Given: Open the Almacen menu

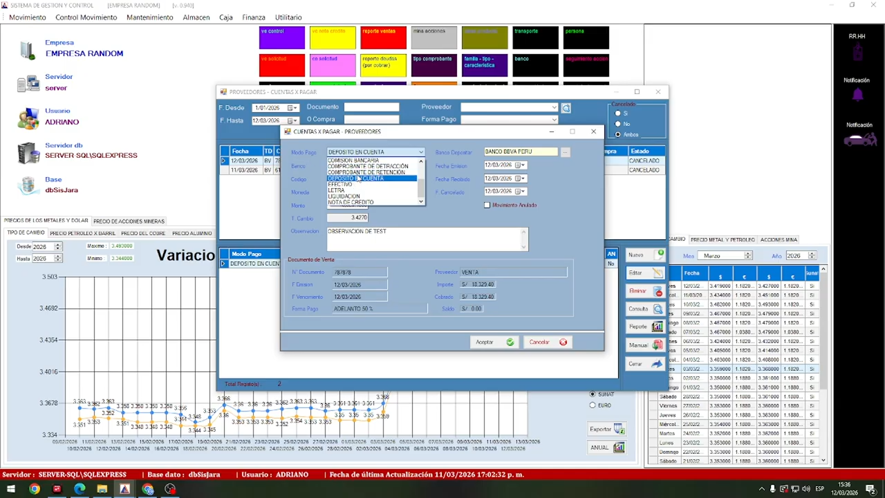Looking at the screenshot, I should point(196,17).
